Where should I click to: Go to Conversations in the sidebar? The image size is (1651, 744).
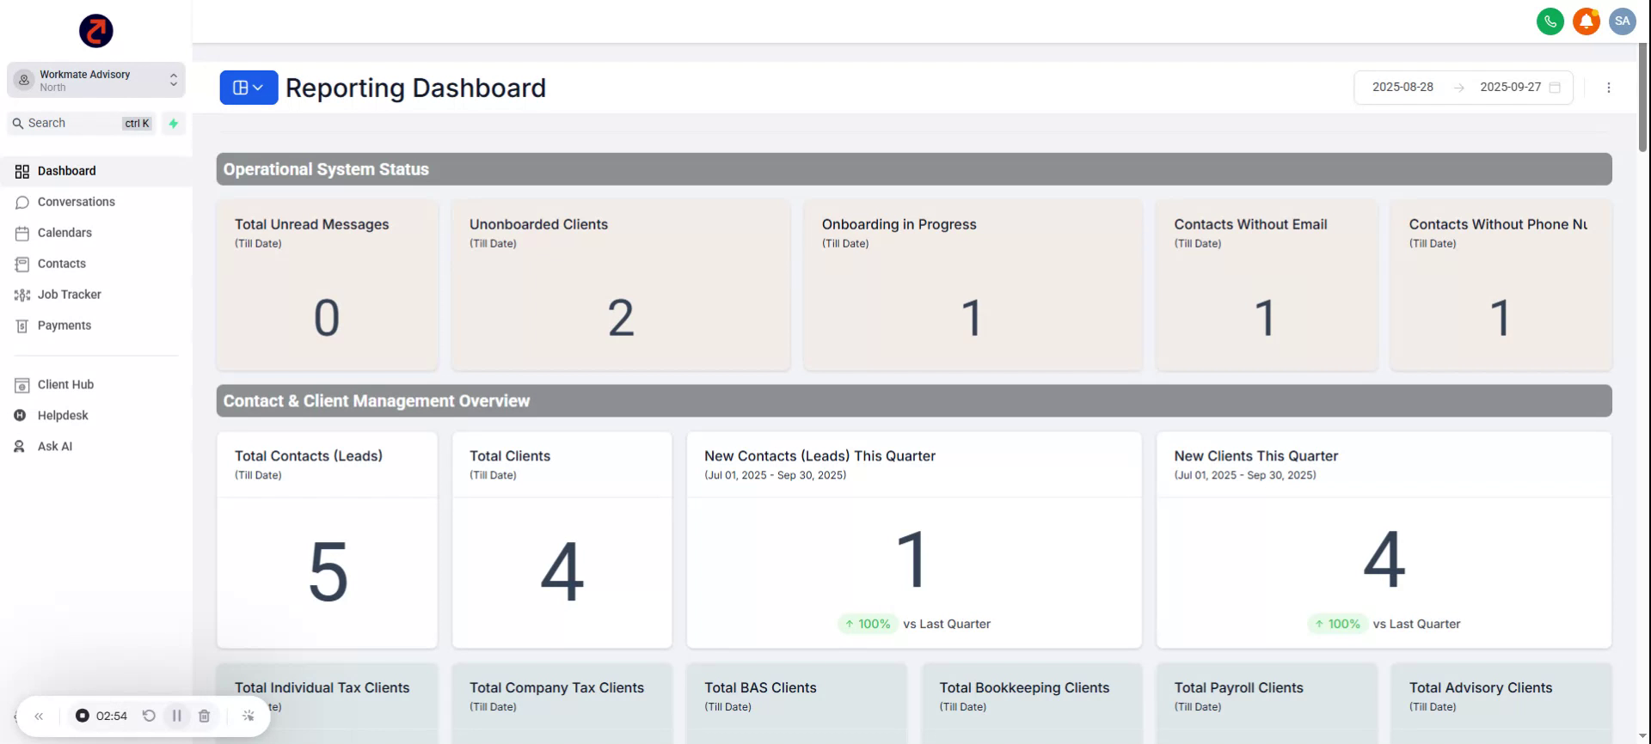(x=76, y=202)
